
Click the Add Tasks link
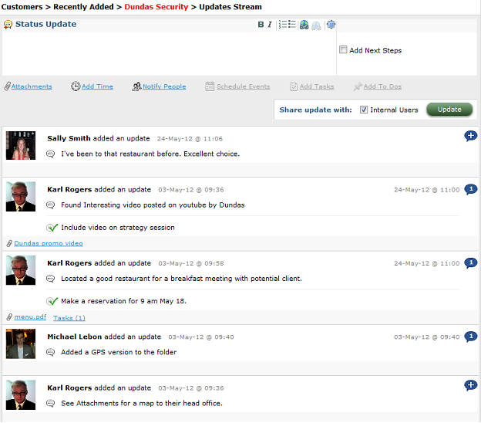point(317,86)
